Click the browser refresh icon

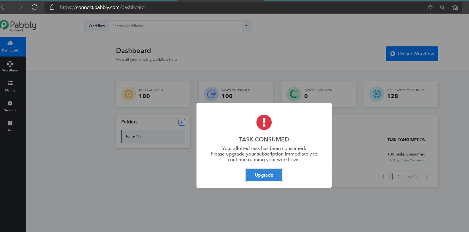[x=35, y=7]
